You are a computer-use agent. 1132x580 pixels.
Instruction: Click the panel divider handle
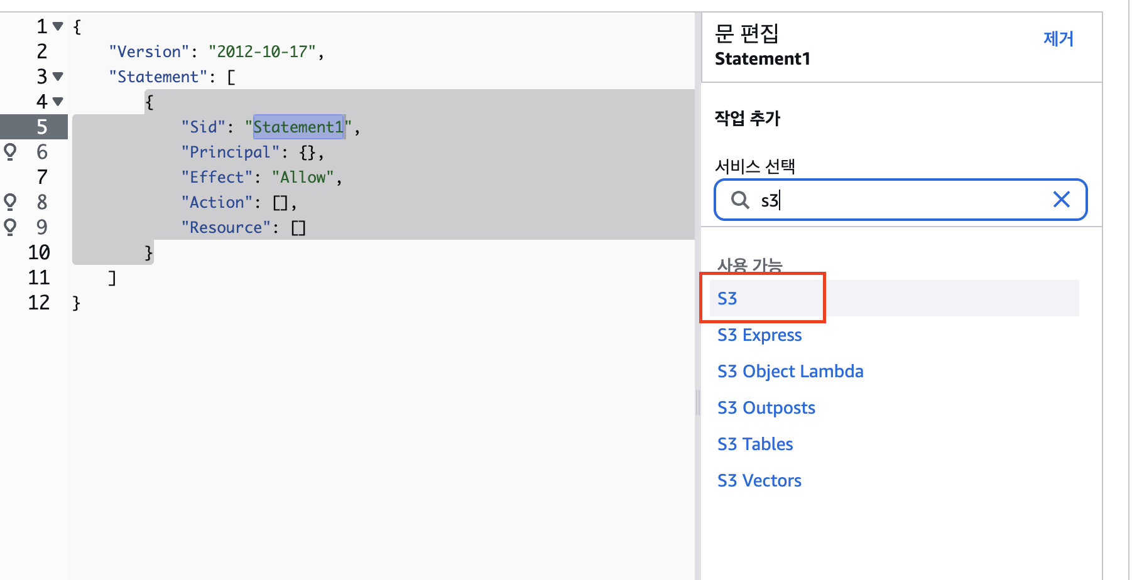coord(697,402)
